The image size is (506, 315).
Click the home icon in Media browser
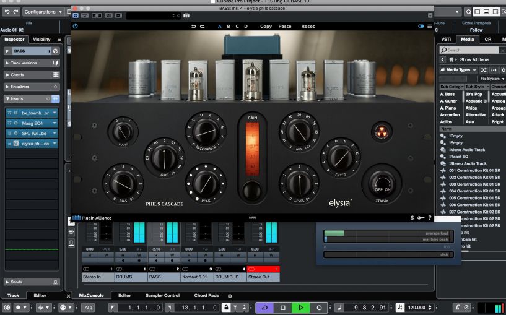(x=451, y=59)
